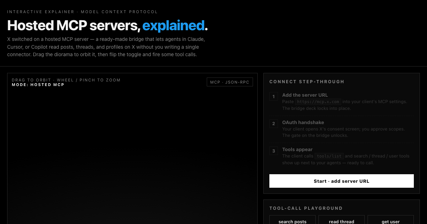Click the https://mcp.x.com code snippet
This screenshot has width=427, height=224.
pyautogui.click(x=318, y=102)
